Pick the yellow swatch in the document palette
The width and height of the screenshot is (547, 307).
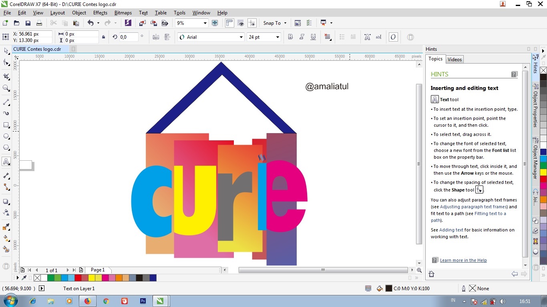(x=91, y=278)
